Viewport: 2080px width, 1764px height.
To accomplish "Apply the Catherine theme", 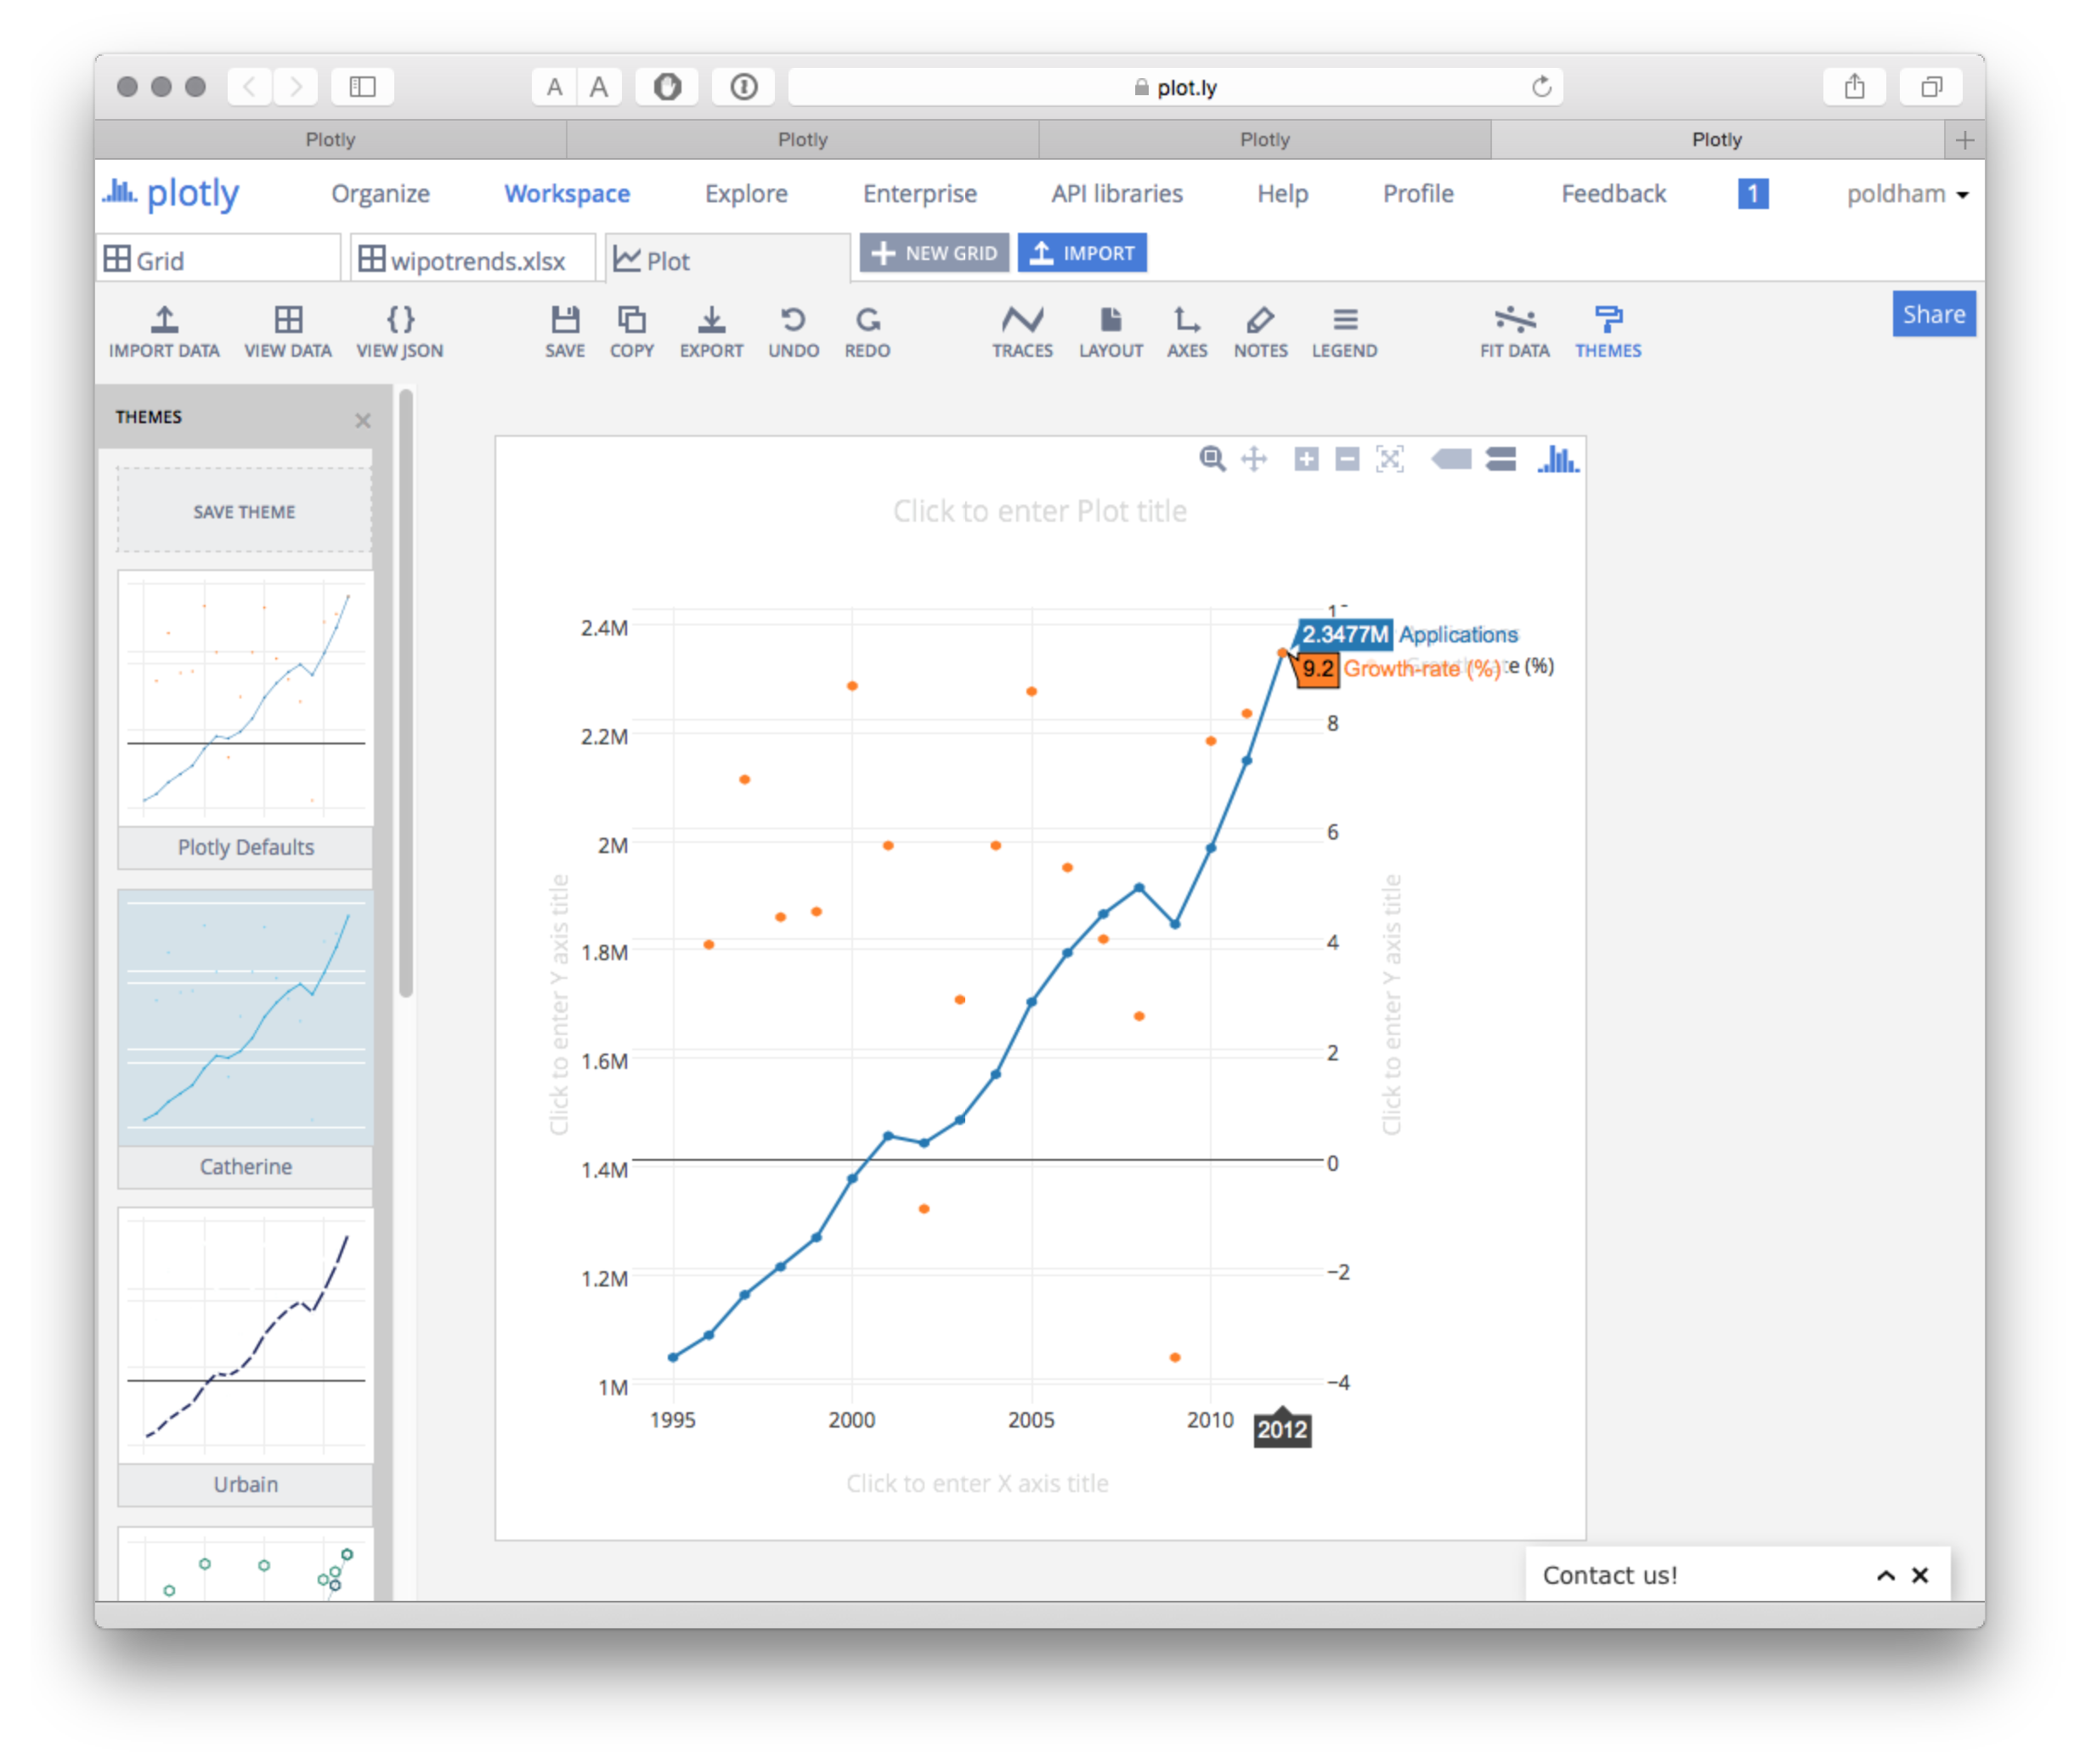I will [x=245, y=1038].
